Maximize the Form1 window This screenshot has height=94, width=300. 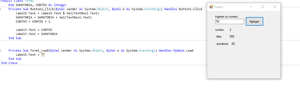(263, 7)
